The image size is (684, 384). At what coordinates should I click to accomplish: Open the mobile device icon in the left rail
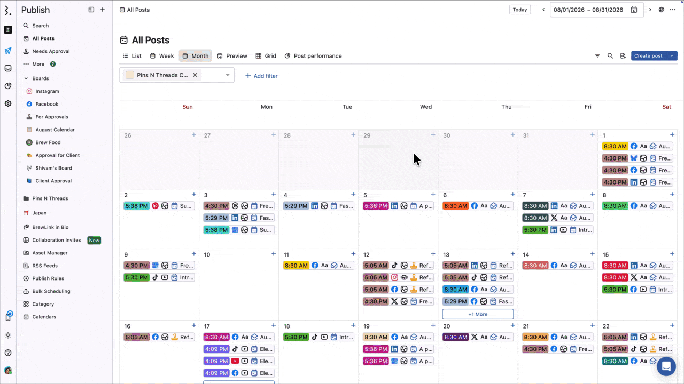tap(8, 317)
